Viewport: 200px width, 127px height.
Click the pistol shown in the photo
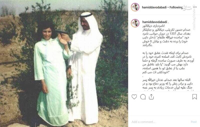click(x=61, y=32)
